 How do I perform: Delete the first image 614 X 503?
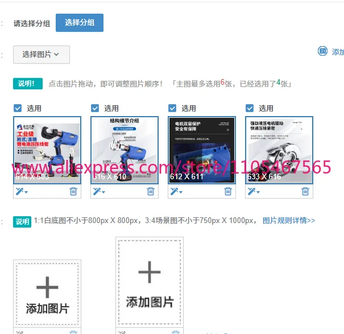pyautogui.click(x=73, y=191)
